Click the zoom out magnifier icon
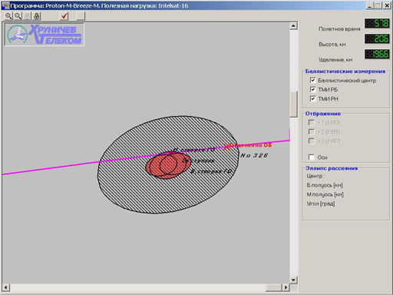 [x=18, y=16]
